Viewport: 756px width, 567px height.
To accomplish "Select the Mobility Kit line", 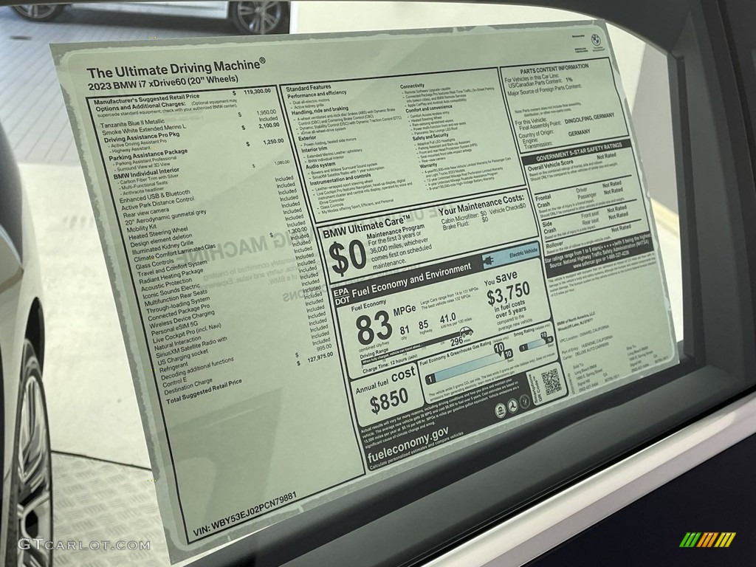I will click(x=141, y=228).
